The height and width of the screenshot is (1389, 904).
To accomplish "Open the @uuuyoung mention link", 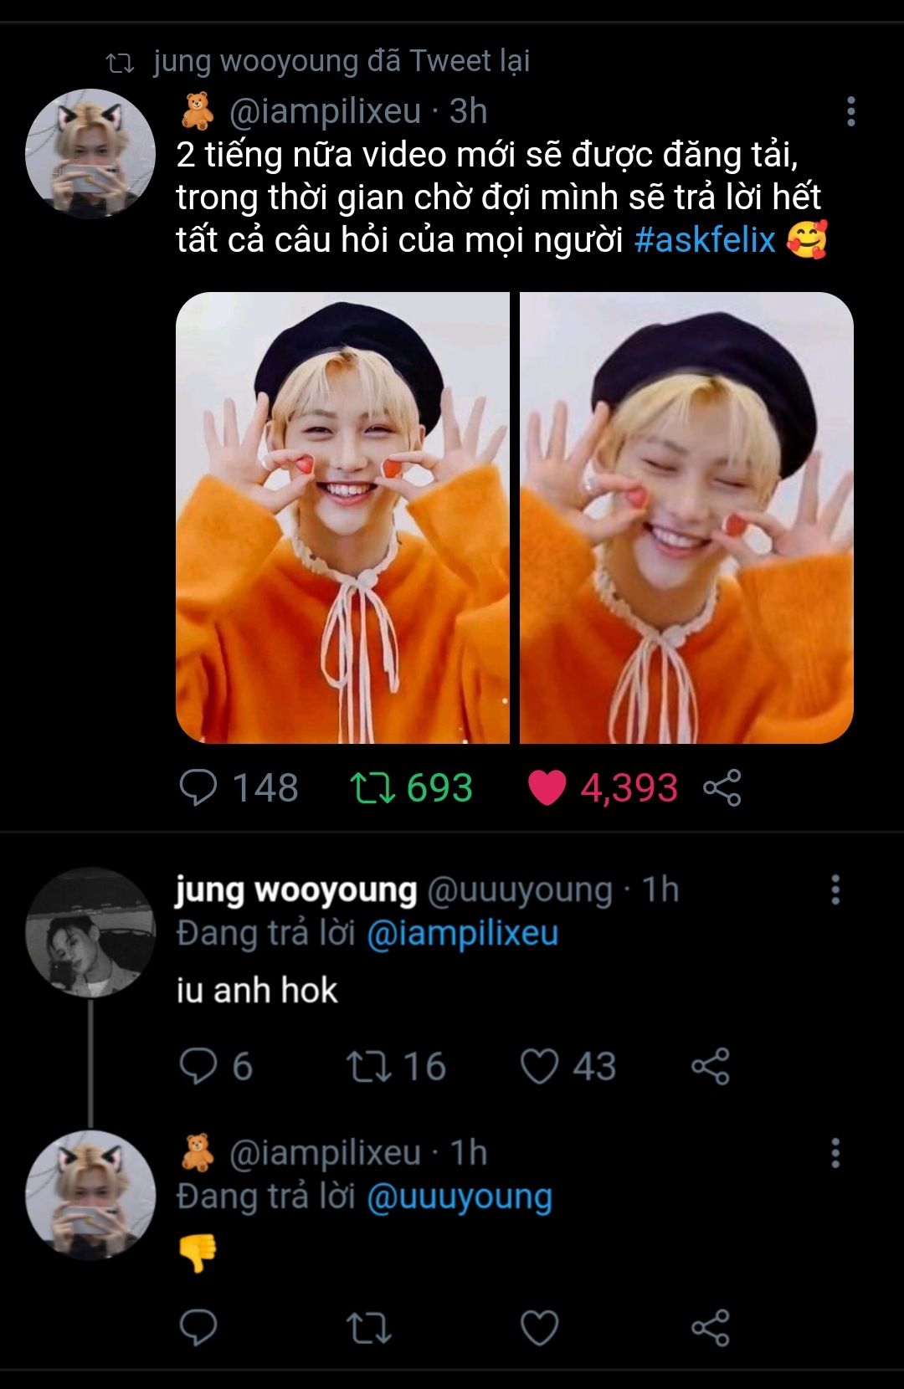I will click(x=460, y=1197).
